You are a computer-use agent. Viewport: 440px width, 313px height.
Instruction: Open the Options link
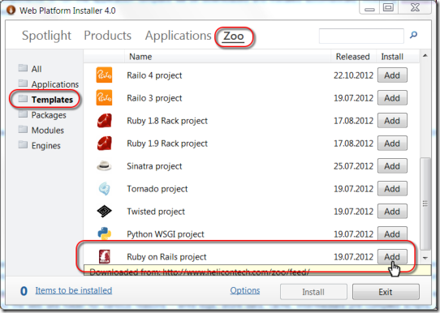245,290
